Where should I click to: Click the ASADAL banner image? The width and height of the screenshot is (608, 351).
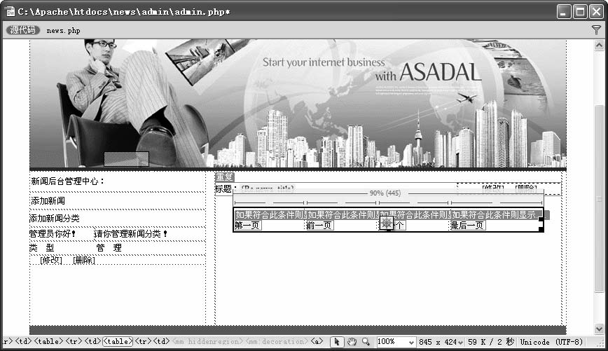pyautogui.click(x=298, y=103)
